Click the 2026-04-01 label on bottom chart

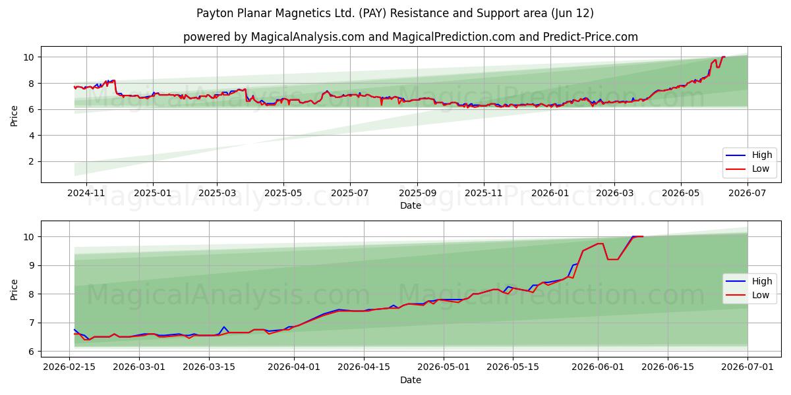click(x=293, y=368)
